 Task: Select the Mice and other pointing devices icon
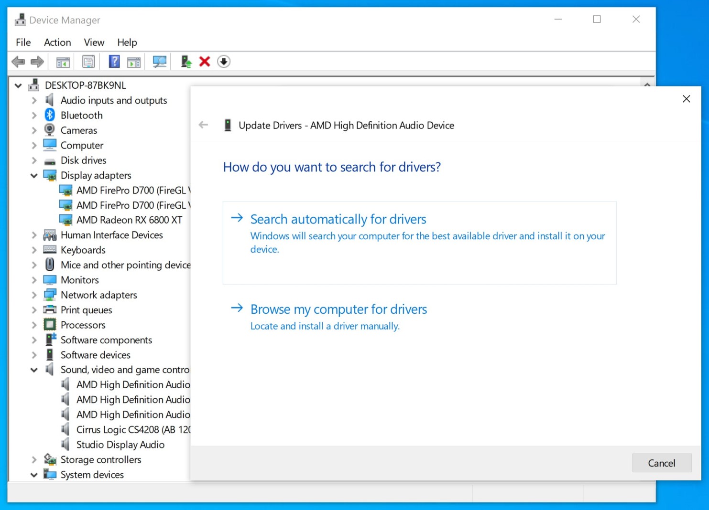pyautogui.click(x=50, y=265)
